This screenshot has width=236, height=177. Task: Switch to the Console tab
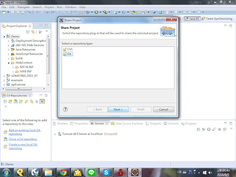pos(171,124)
